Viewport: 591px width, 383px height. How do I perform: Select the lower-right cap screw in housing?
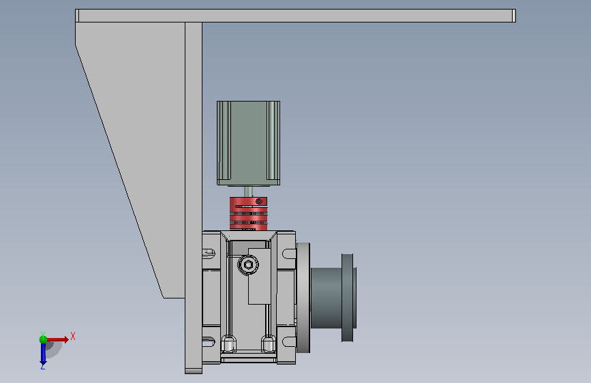pyautogui.click(x=268, y=343)
